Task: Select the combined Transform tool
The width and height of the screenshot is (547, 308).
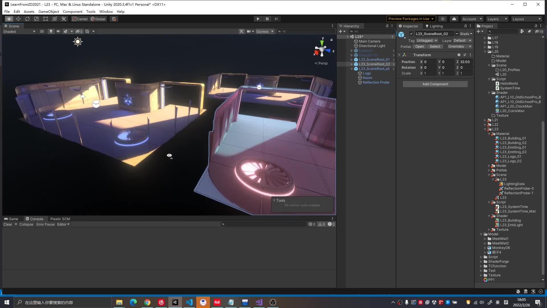Action: coord(54,19)
